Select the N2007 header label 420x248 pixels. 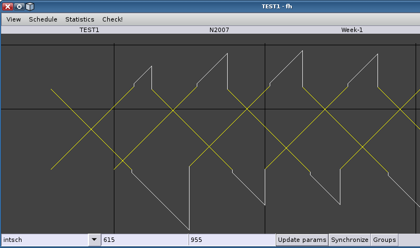pos(219,30)
